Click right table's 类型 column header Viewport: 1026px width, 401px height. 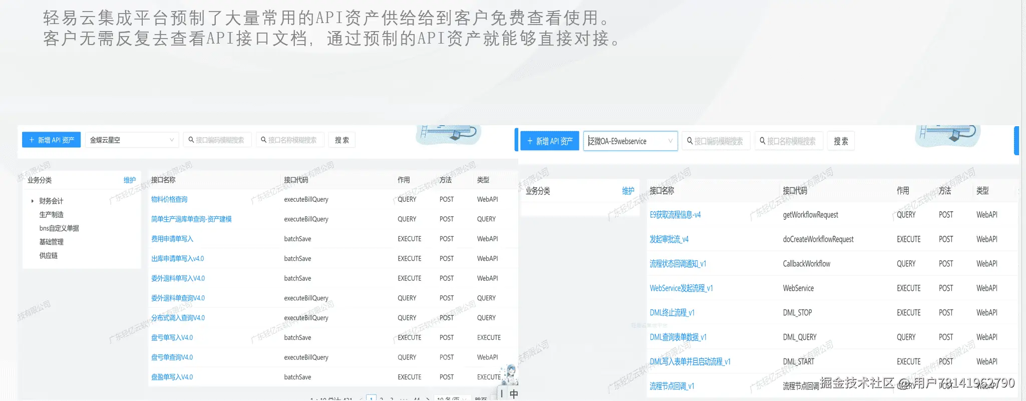(x=982, y=191)
